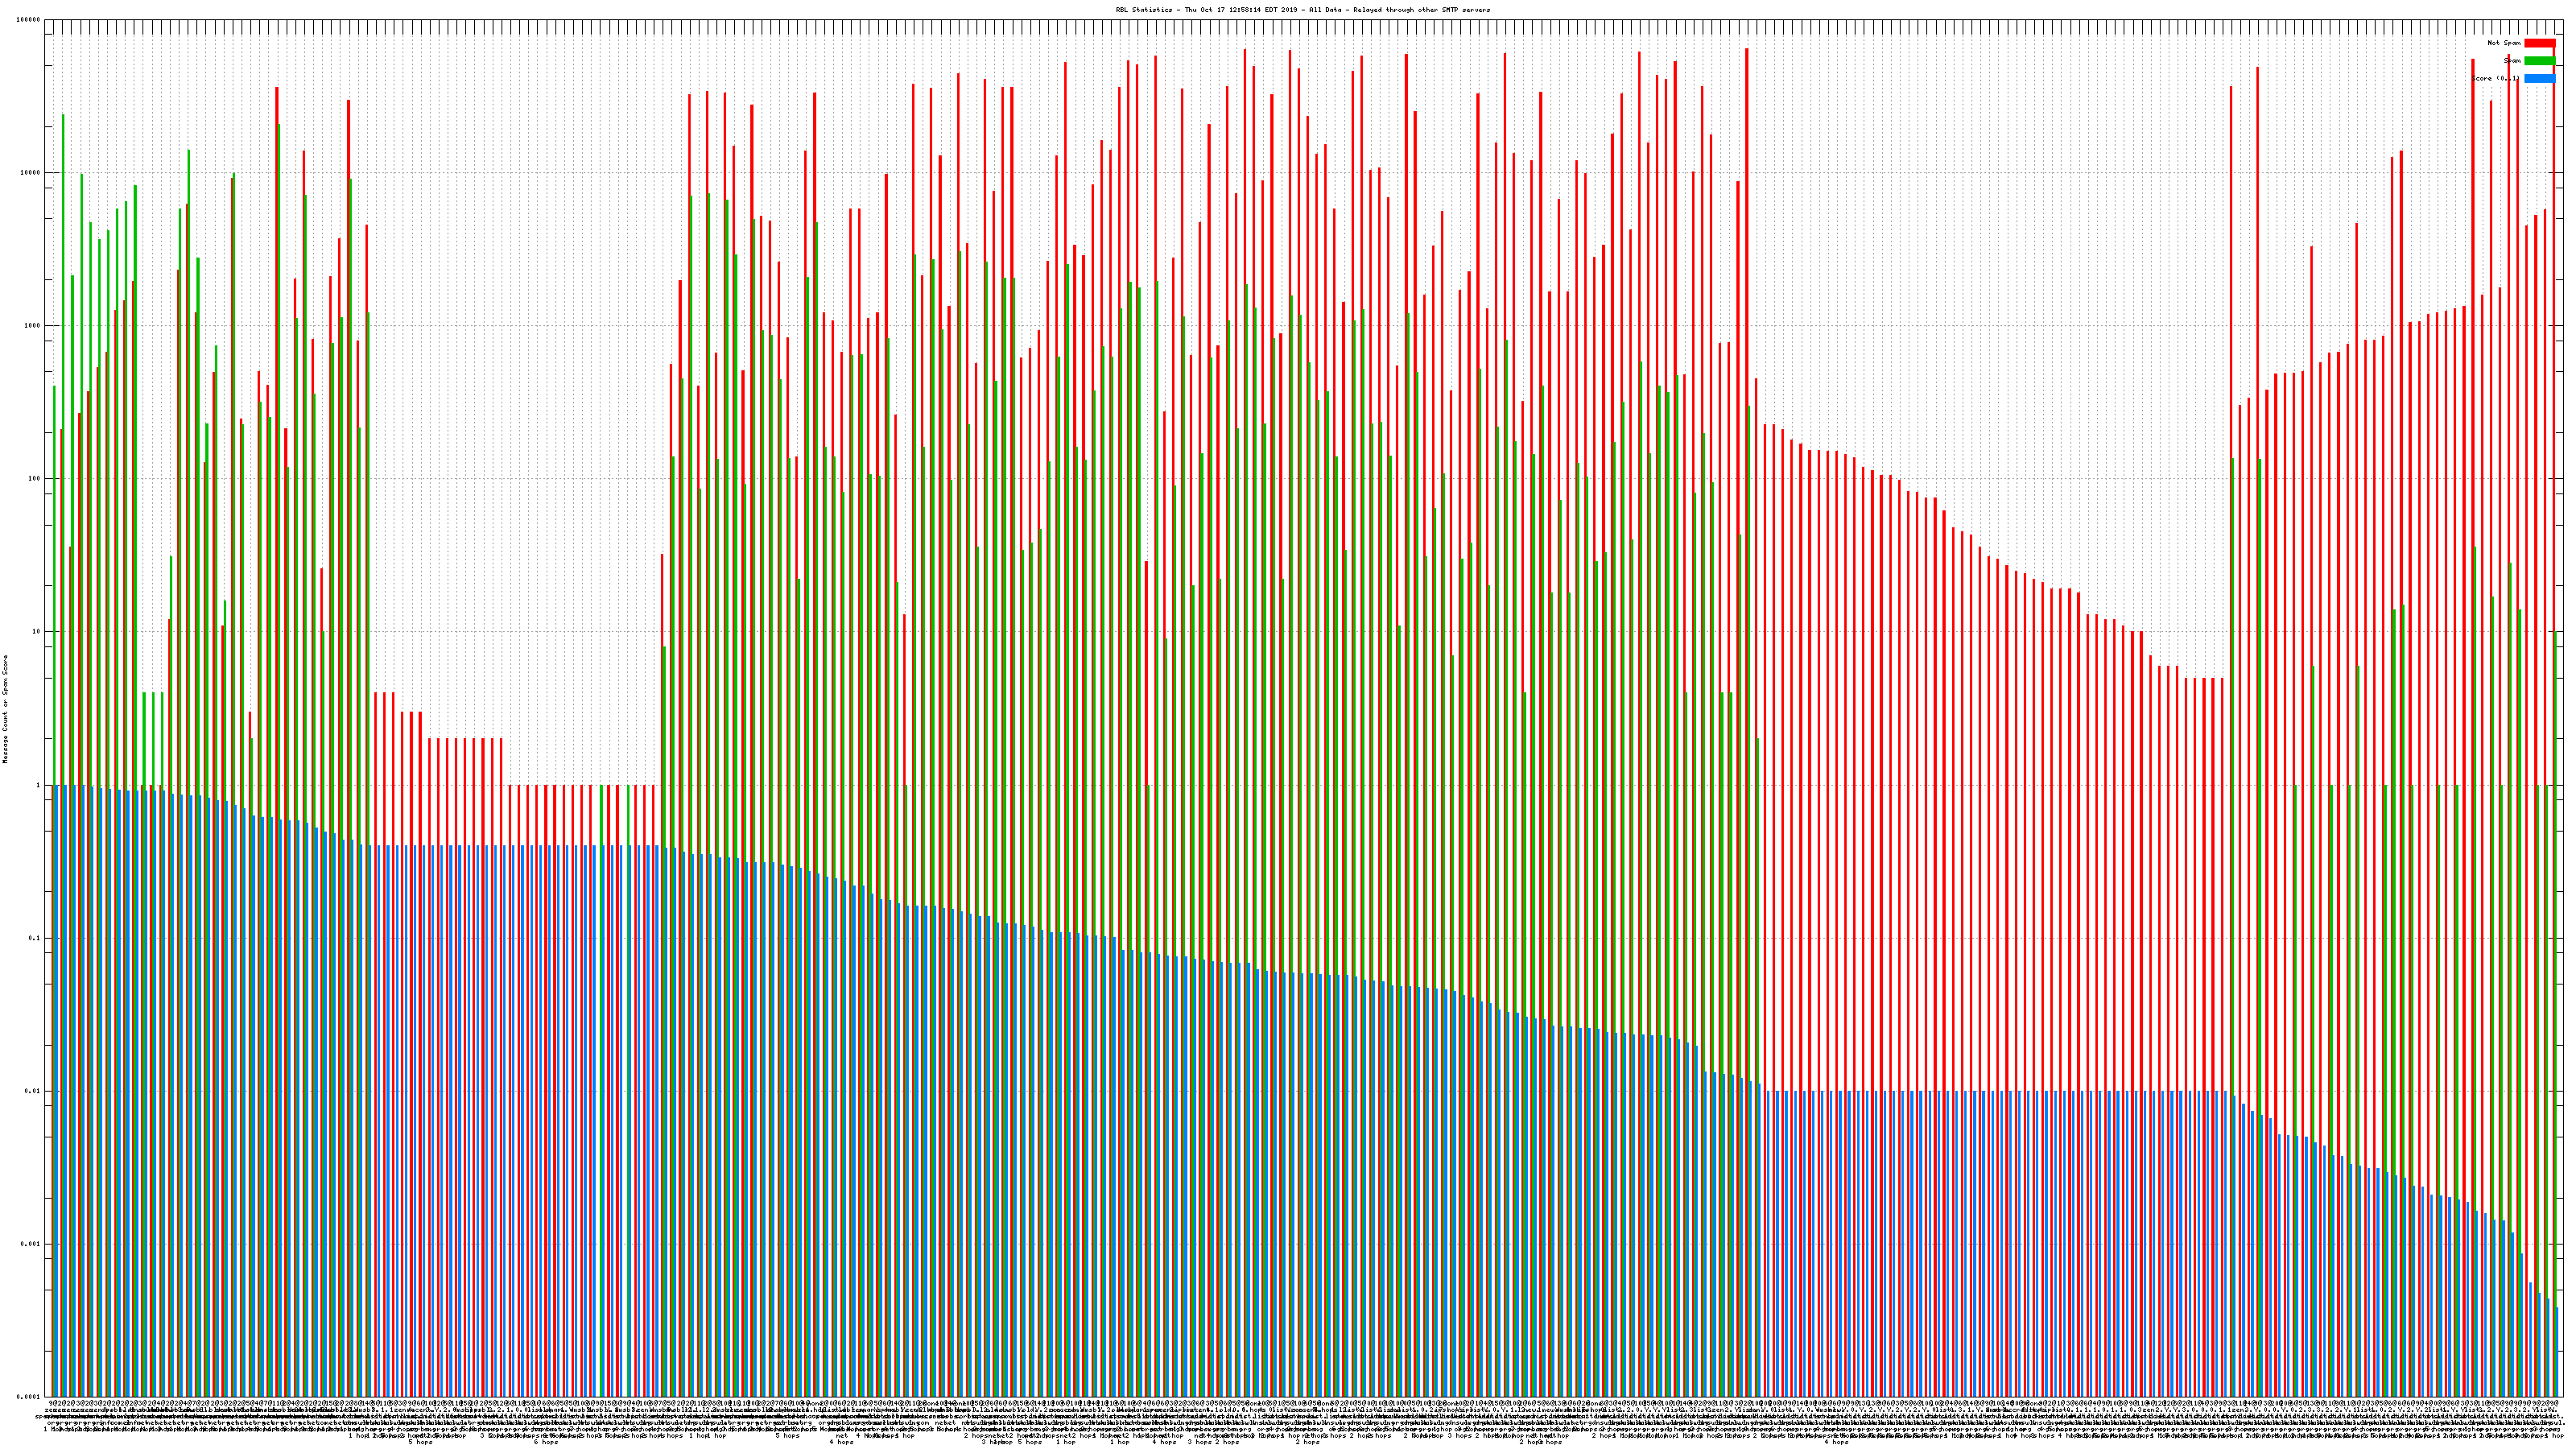Select the 'Not Spam' legend label
The height and width of the screenshot is (1449, 2576).
(x=2504, y=43)
